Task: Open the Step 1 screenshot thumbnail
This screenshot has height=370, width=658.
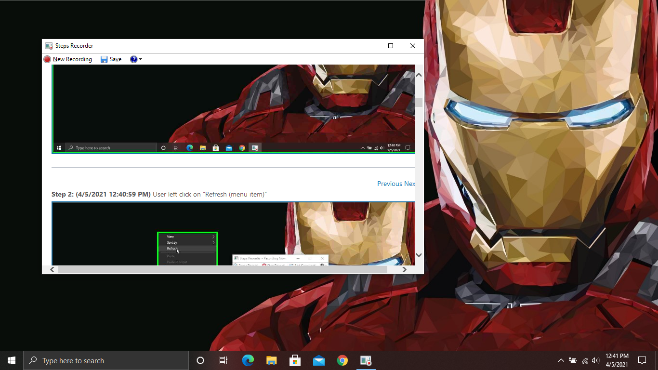Action: tap(233, 109)
